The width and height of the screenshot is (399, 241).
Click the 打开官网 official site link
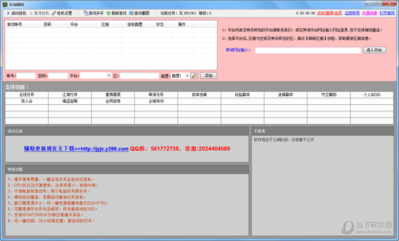pyautogui.click(x=387, y=13)
